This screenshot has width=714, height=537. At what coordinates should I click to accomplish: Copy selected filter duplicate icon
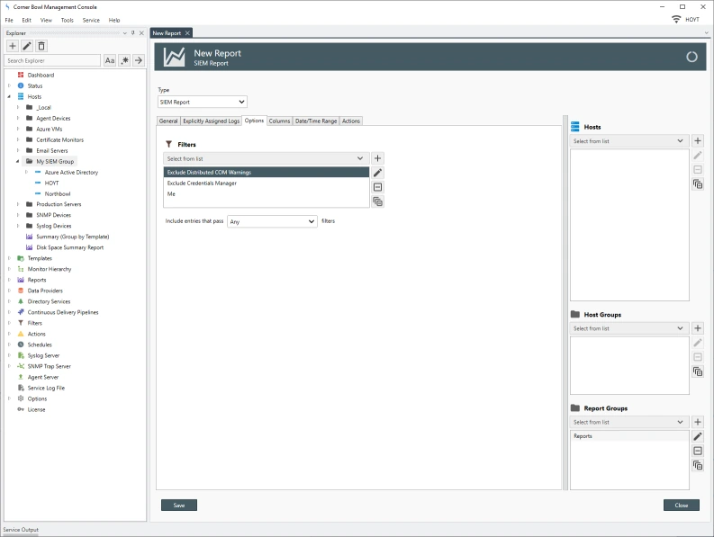377,201
